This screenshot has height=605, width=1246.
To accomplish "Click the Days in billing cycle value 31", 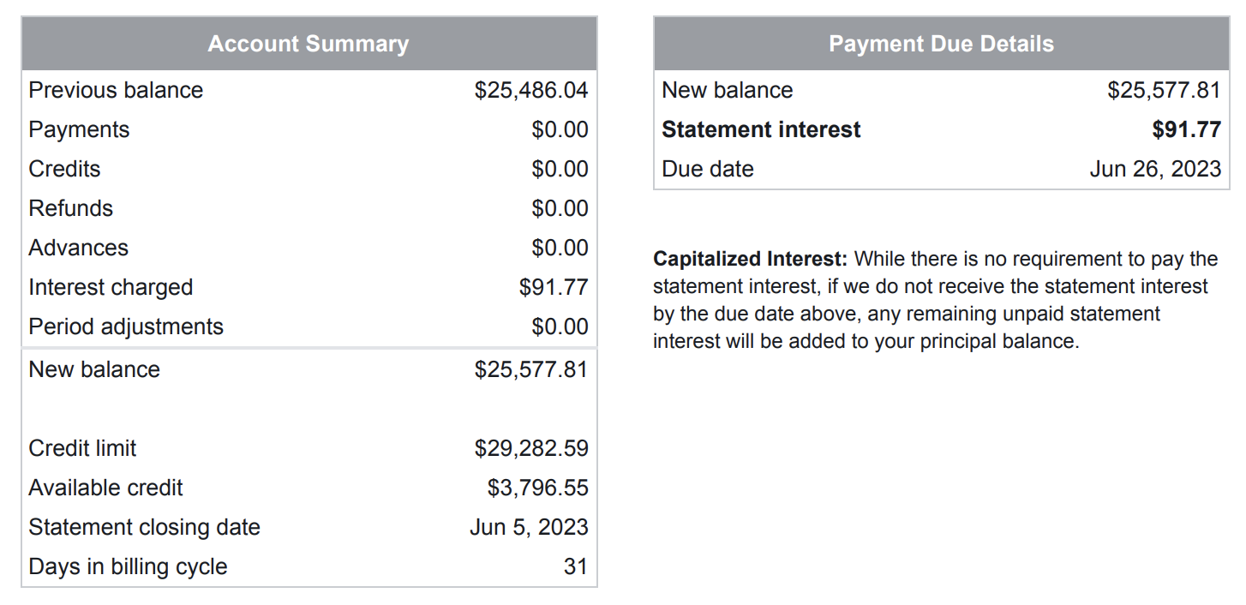I will (576, 566).
